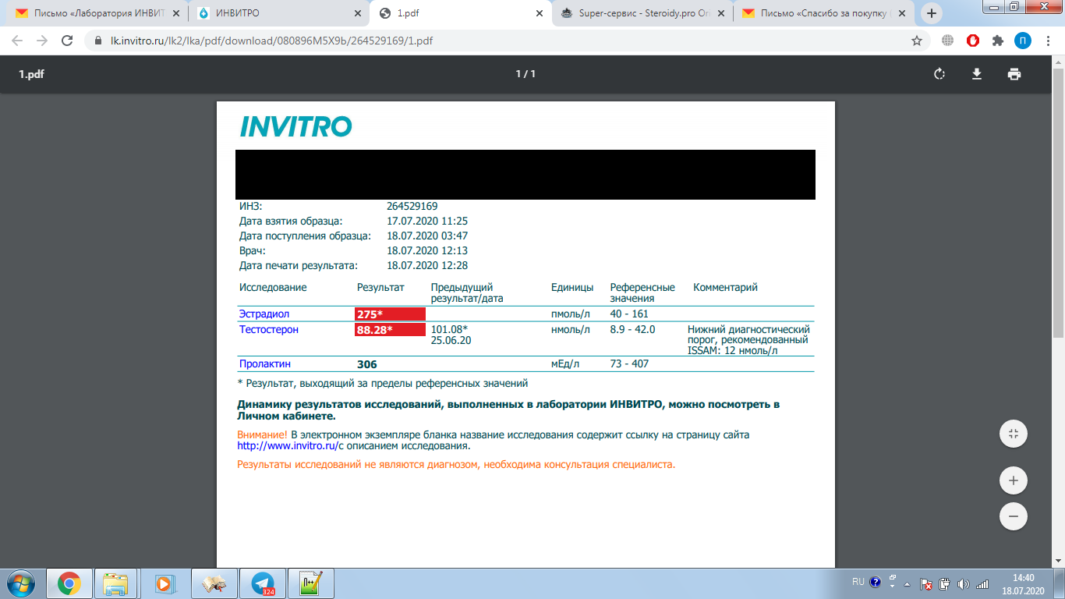This screenshot has height=599, width=1065.
Task: Follow the http://www.invitro.ru/ link
Action: [287, 446]
